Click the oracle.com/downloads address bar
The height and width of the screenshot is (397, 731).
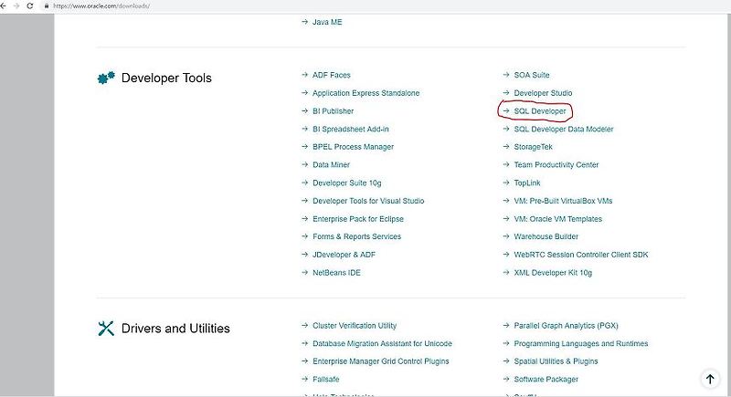click(x=101, y=6)
